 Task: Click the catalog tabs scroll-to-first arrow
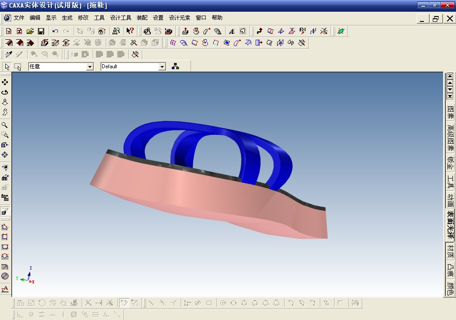450,76
